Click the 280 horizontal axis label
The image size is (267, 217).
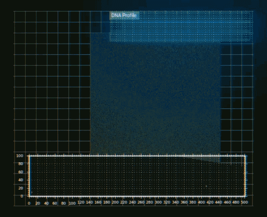[150, 202]
